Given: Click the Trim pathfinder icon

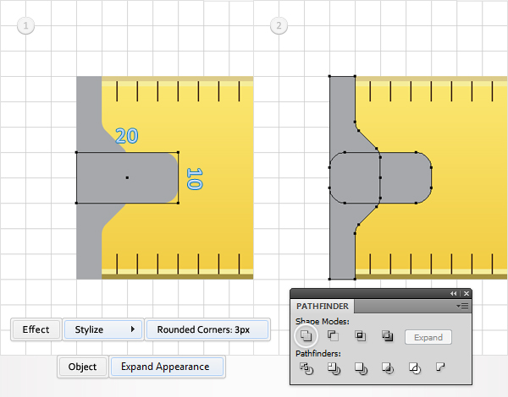Looking at the screenshot, I should coord(334,368).
